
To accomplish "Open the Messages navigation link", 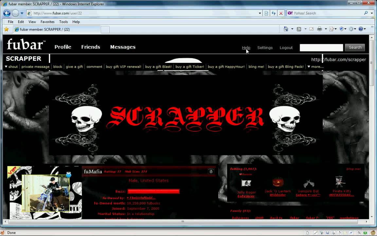I will coord(123,47).
